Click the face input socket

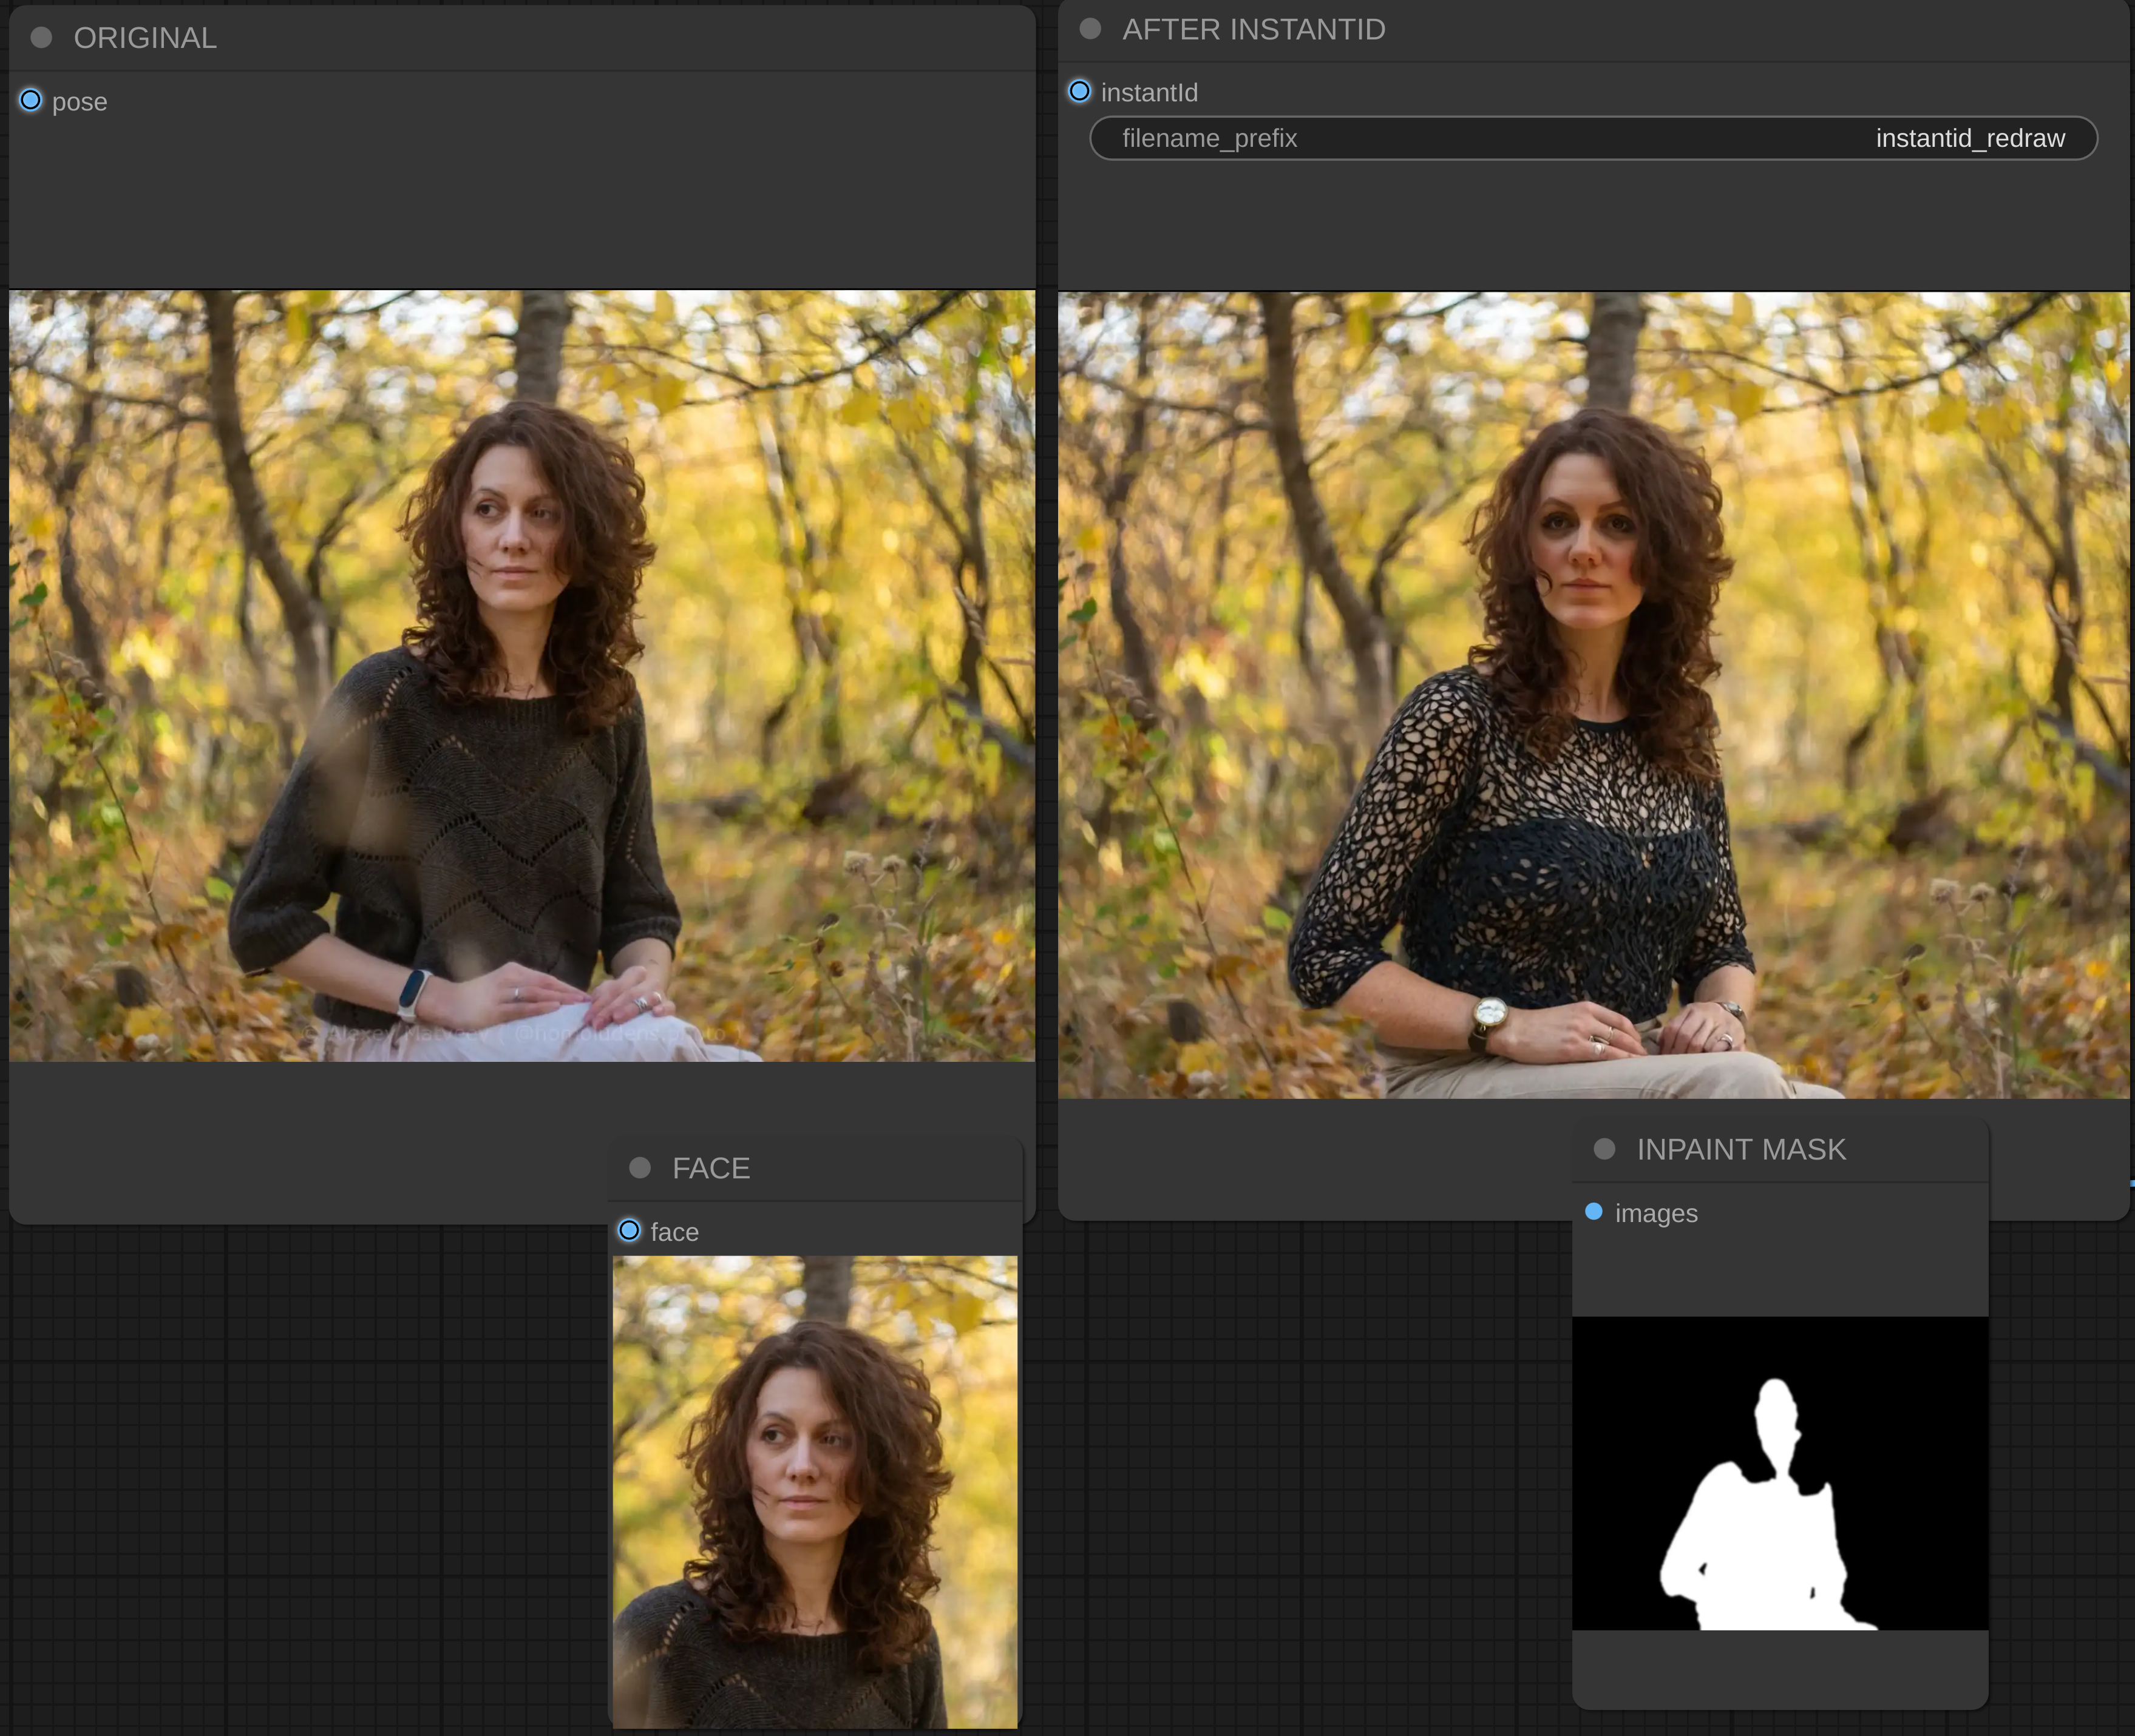[630, 1231]
